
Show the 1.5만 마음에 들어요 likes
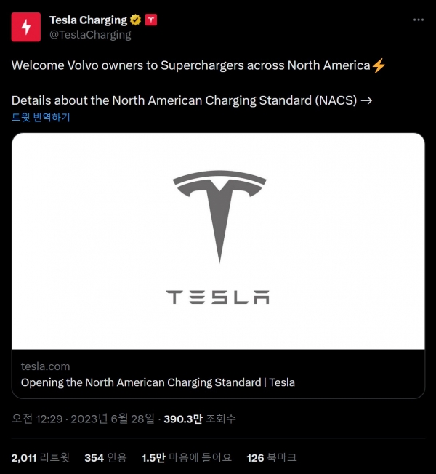coord(186,457)
